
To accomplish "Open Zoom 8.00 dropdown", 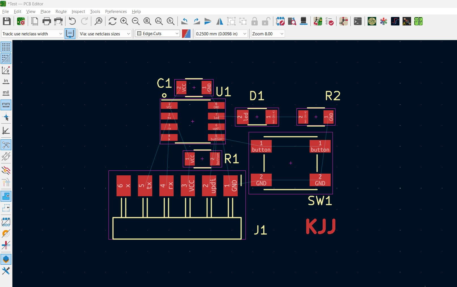I will pos(268,34).
